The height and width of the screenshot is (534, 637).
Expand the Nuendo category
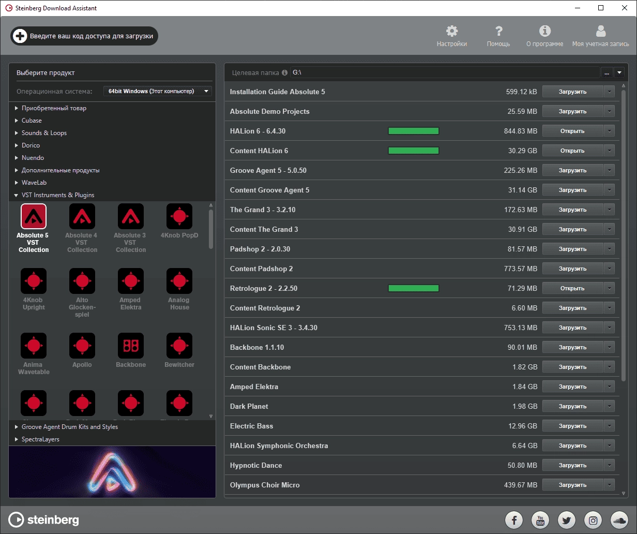(17, 158)
